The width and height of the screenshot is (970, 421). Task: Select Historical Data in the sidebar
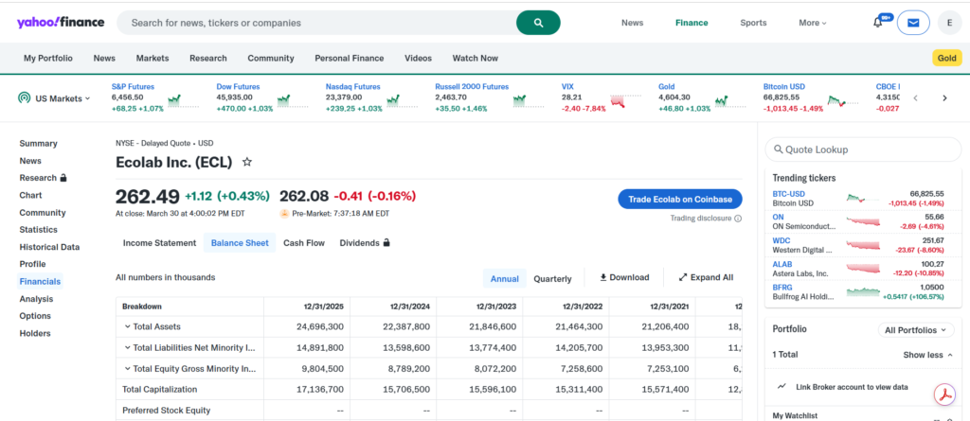tap(49, 247)
